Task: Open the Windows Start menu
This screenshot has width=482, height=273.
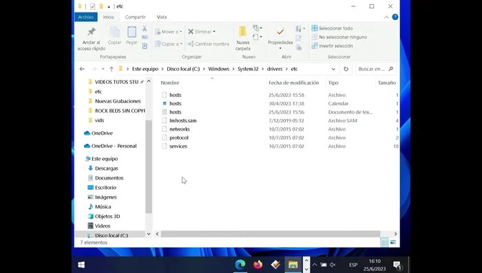Action: click(81, 265)
